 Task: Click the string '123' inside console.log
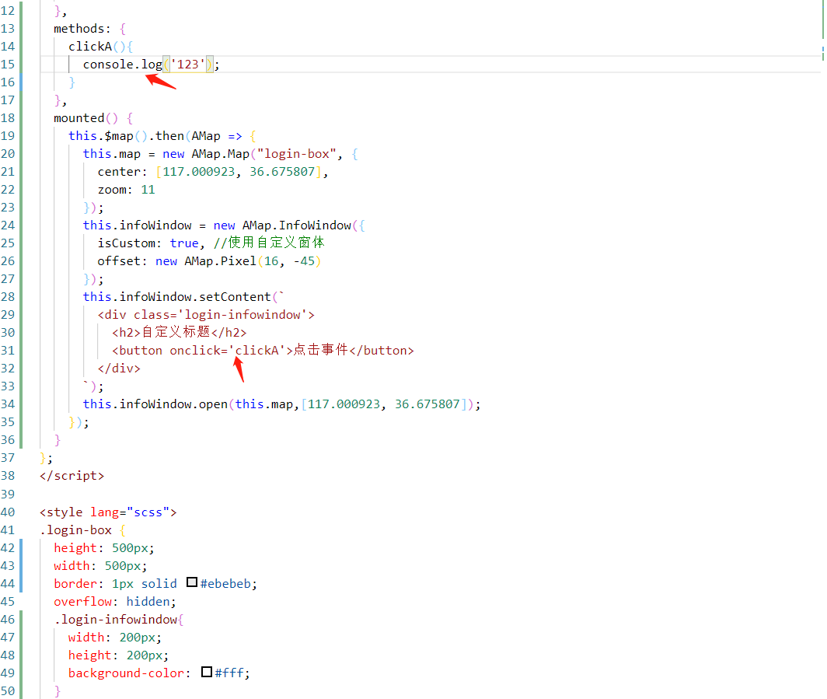[x=188, y=64]
